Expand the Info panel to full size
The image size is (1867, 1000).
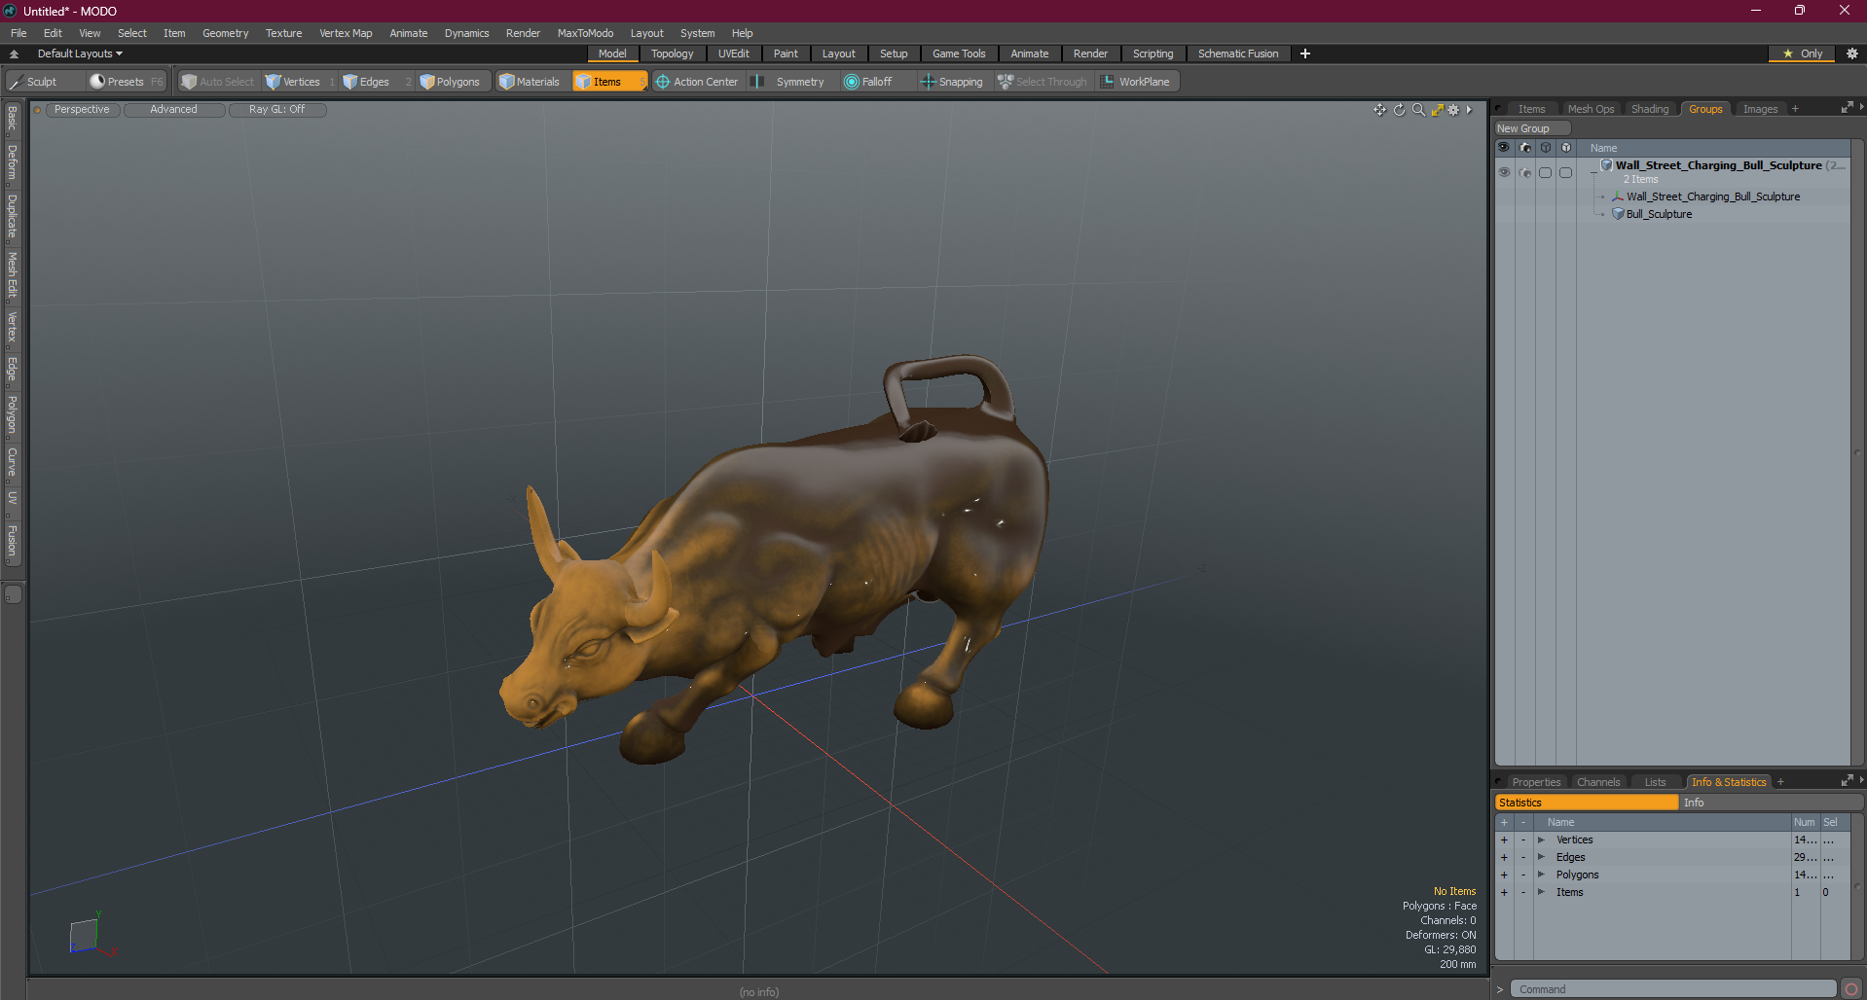[x=1847, y=781]
